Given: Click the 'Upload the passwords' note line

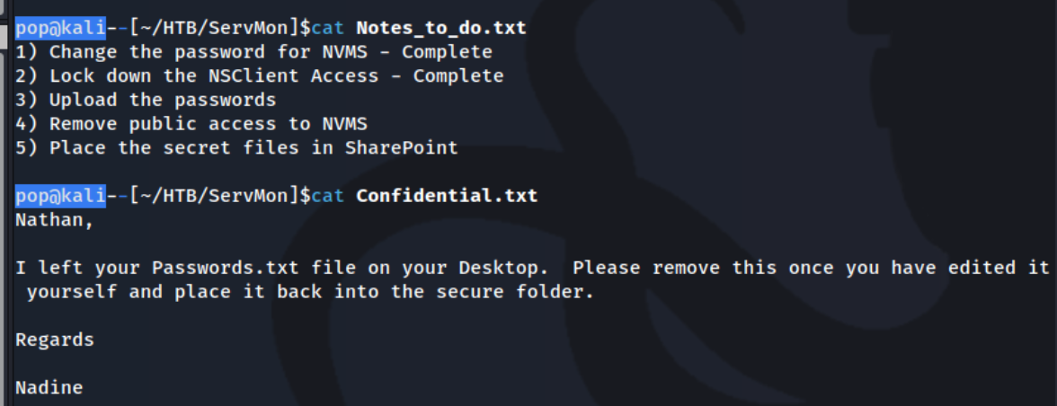Looking at the screenshot, I should (146, 101).
